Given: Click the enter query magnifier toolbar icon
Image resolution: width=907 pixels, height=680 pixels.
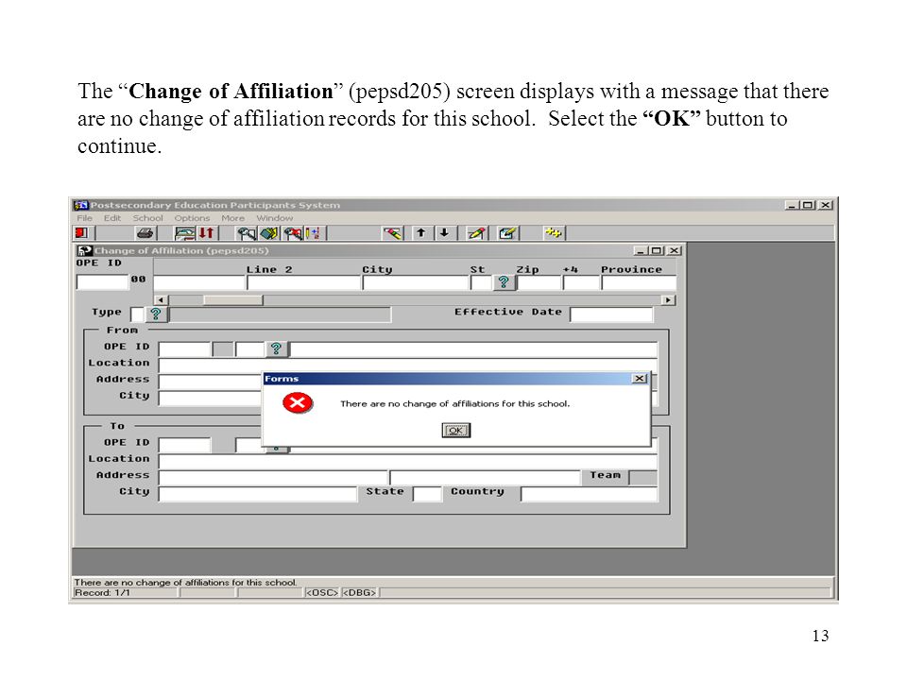Looking at the screenshot, I should point(247,233).
